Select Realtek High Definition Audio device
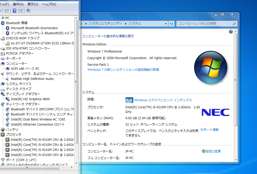 tap(32, 79)
